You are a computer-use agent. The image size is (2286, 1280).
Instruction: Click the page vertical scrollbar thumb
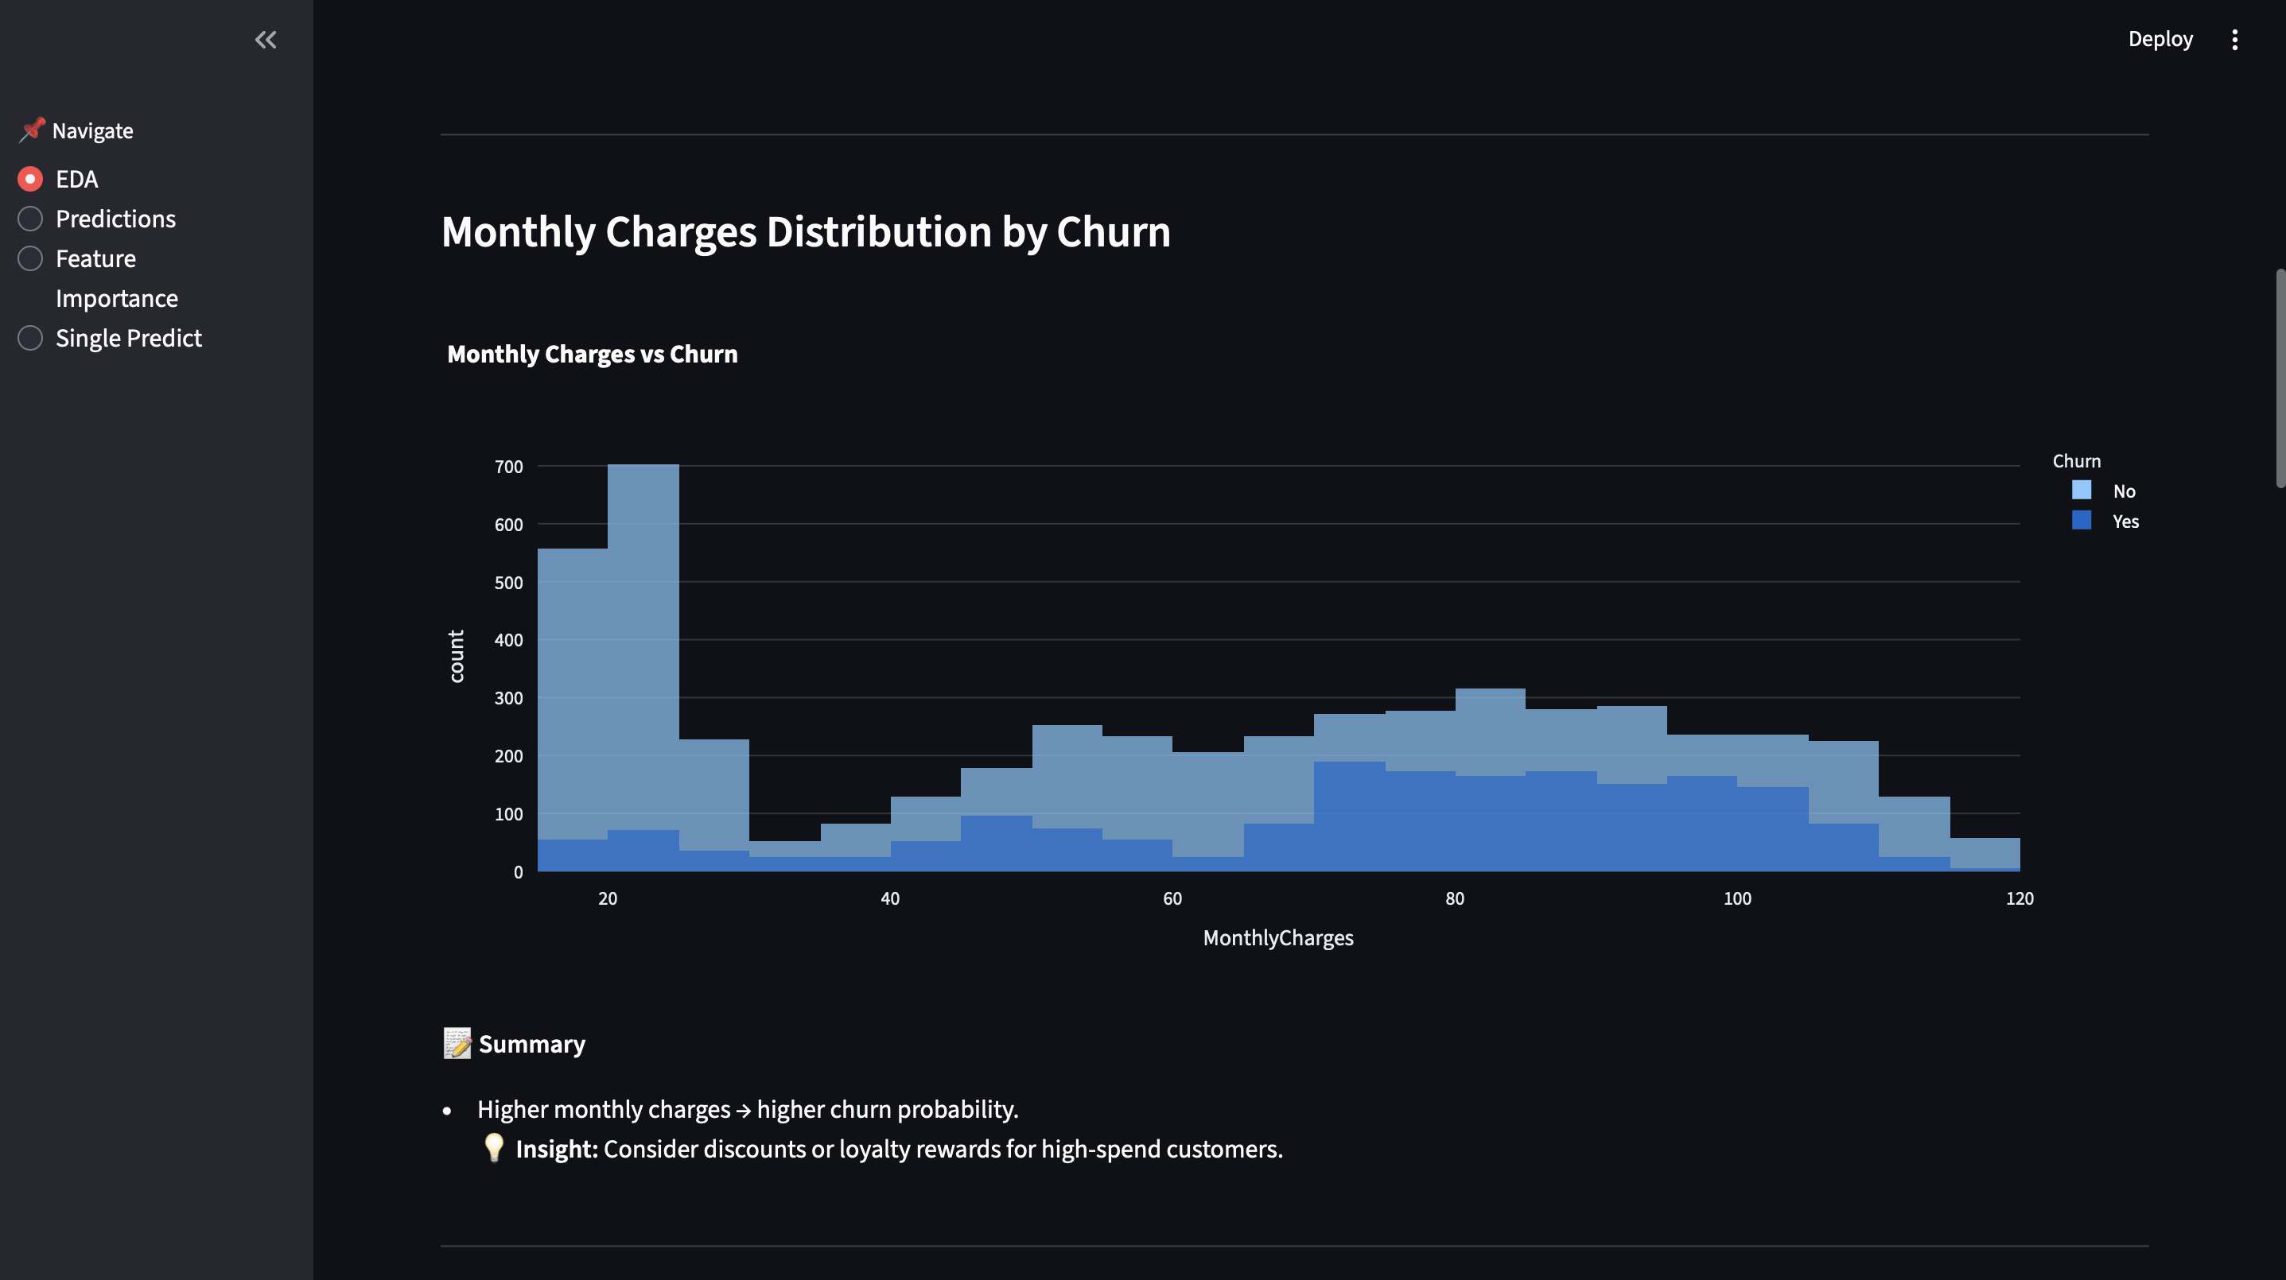[x=2280, y=377]
